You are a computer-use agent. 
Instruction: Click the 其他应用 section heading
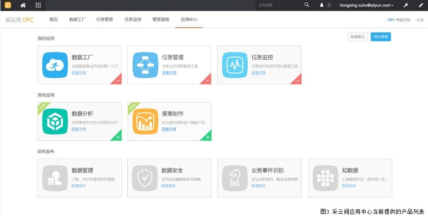[x=46, y=95]
